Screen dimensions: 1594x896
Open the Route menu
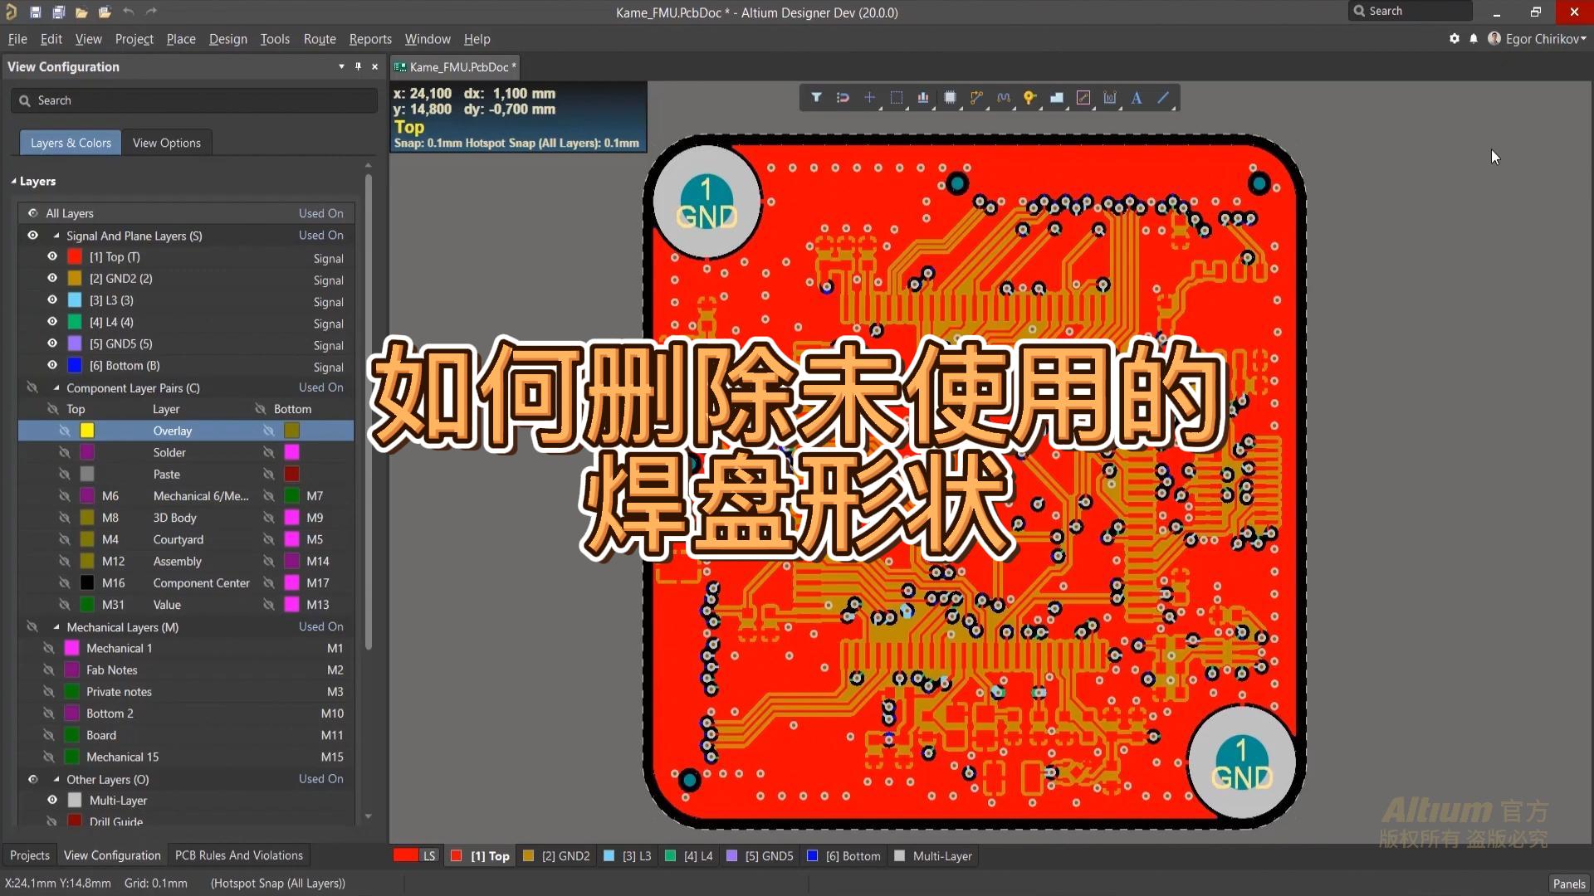click(x=320, y=39)
